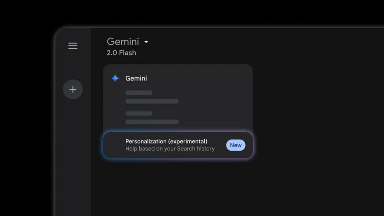Select the Gemini model entry
384x216 pixels.
(x=136, y=78)
